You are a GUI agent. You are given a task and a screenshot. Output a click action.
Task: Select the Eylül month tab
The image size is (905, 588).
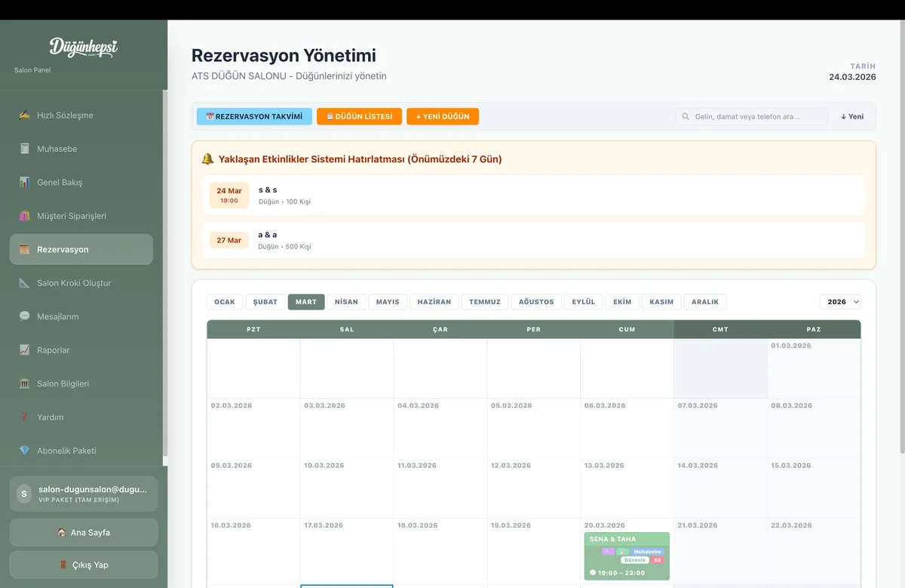point(584,302)
